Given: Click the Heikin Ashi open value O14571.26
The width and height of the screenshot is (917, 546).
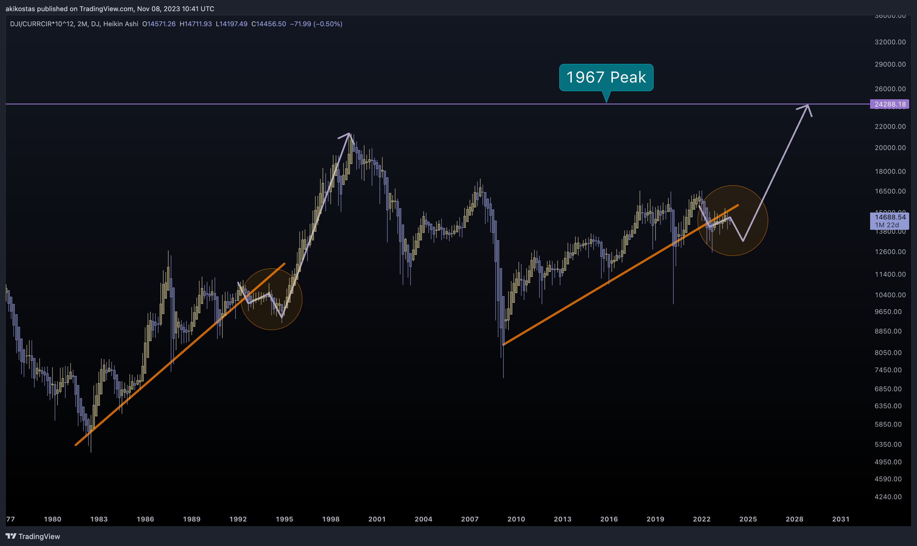Looking at the screenshot, I should (159, 24).
